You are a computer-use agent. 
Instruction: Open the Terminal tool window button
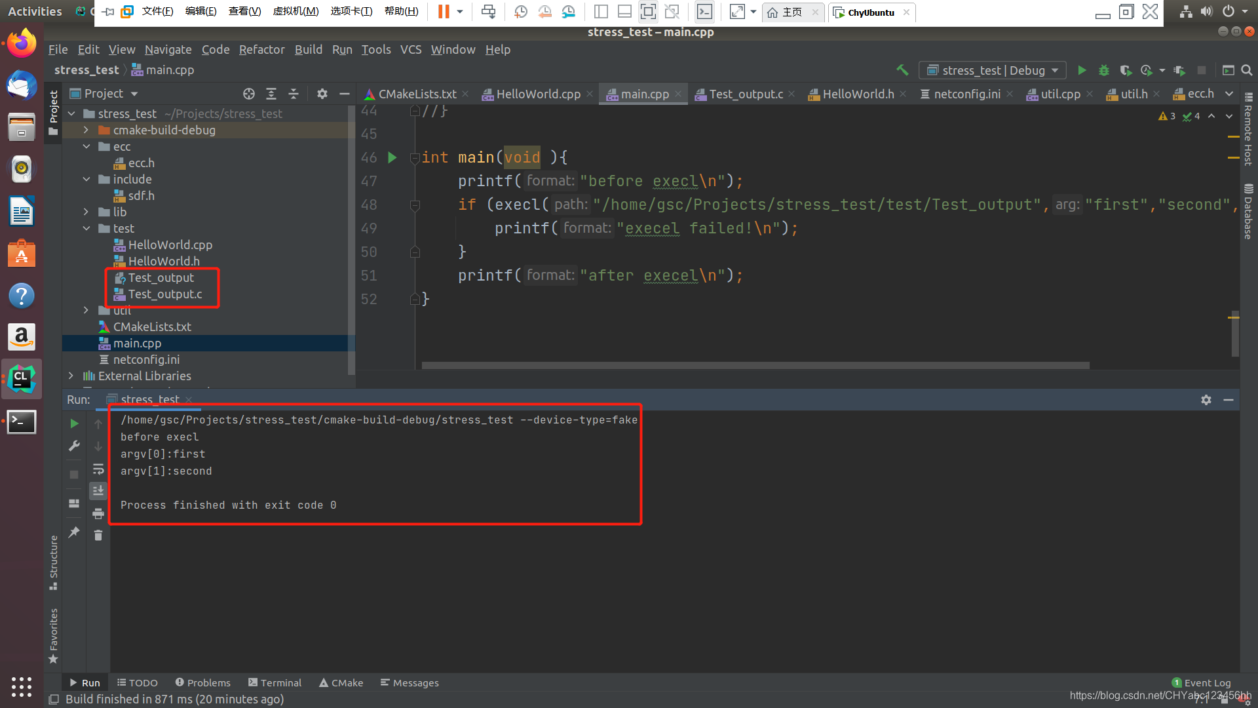click(x=275, y=682)
